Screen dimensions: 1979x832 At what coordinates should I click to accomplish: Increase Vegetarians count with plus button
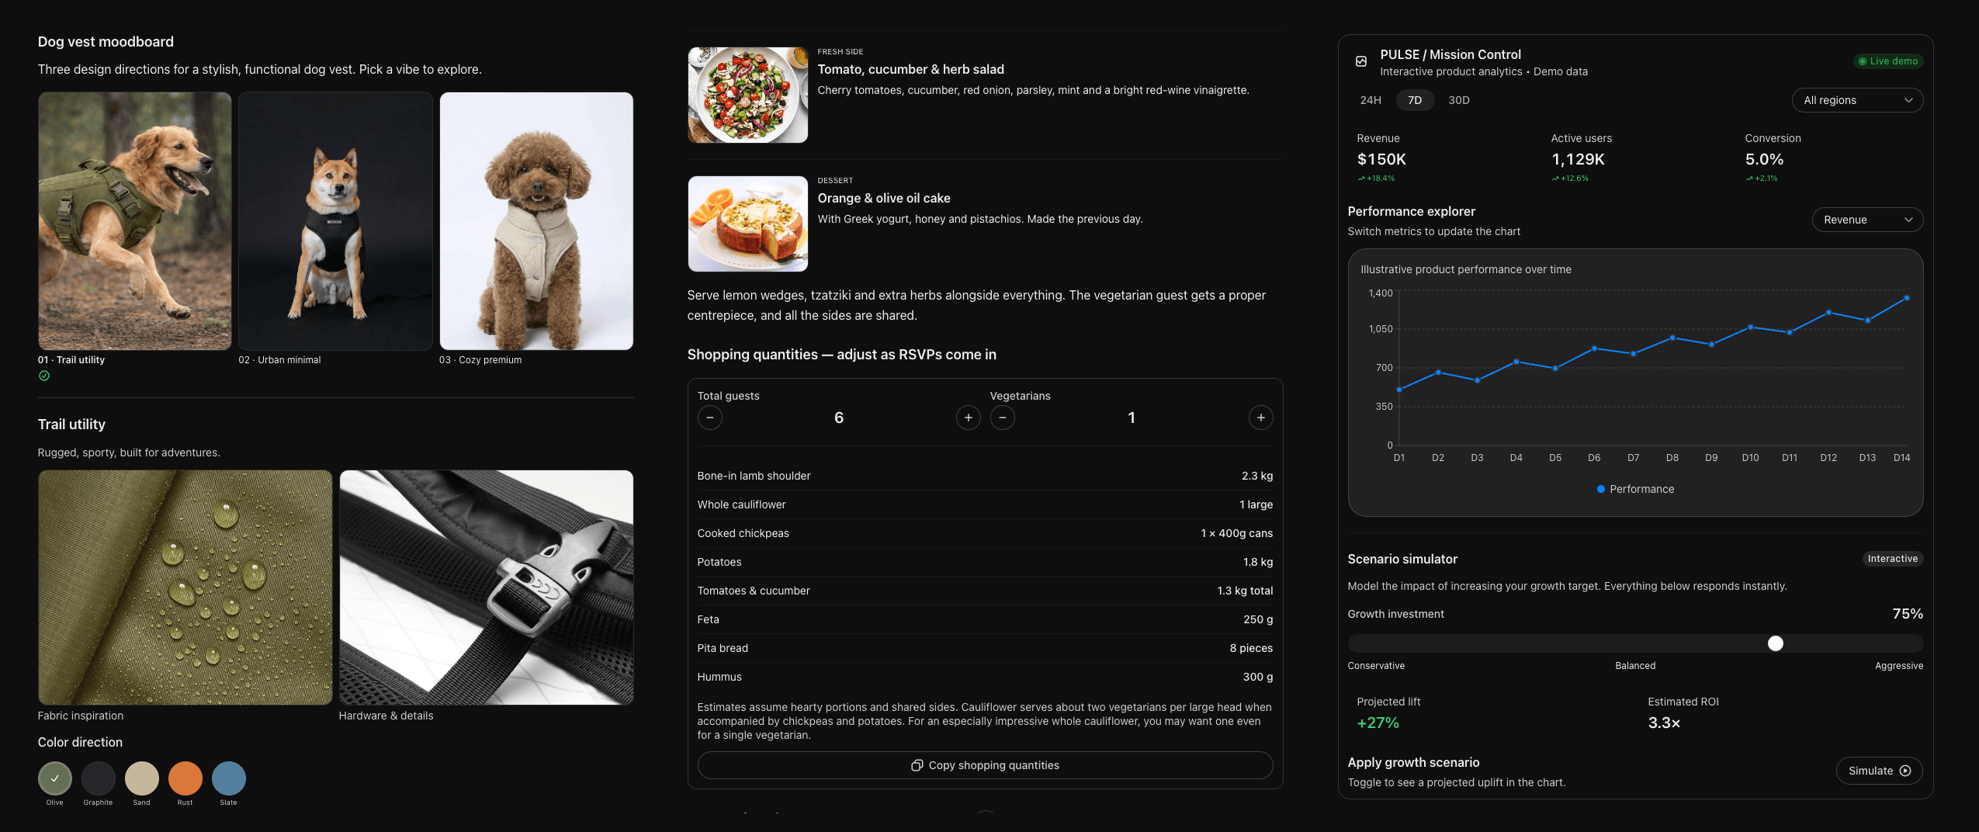click(x=1261, y=418)
